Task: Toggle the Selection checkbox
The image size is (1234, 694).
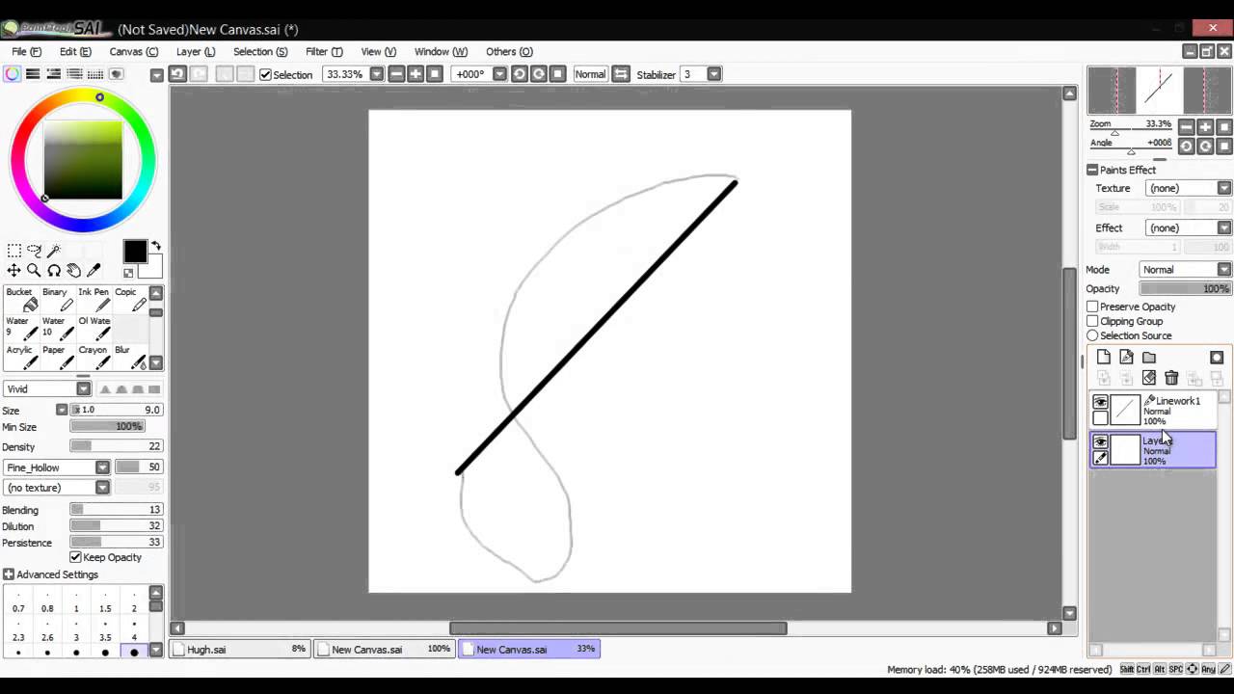Action: (x=266, y=74)
